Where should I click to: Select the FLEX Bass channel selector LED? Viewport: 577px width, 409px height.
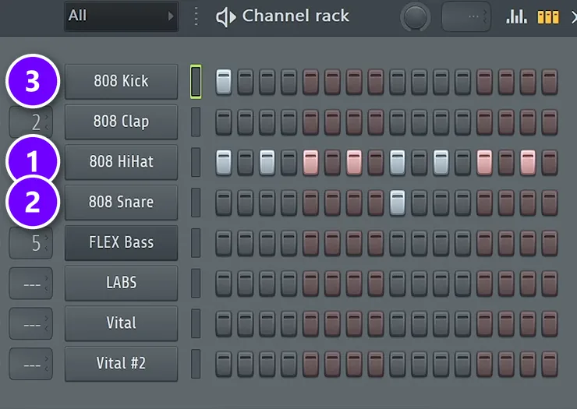pyautogui.click(x=196, y=243)
